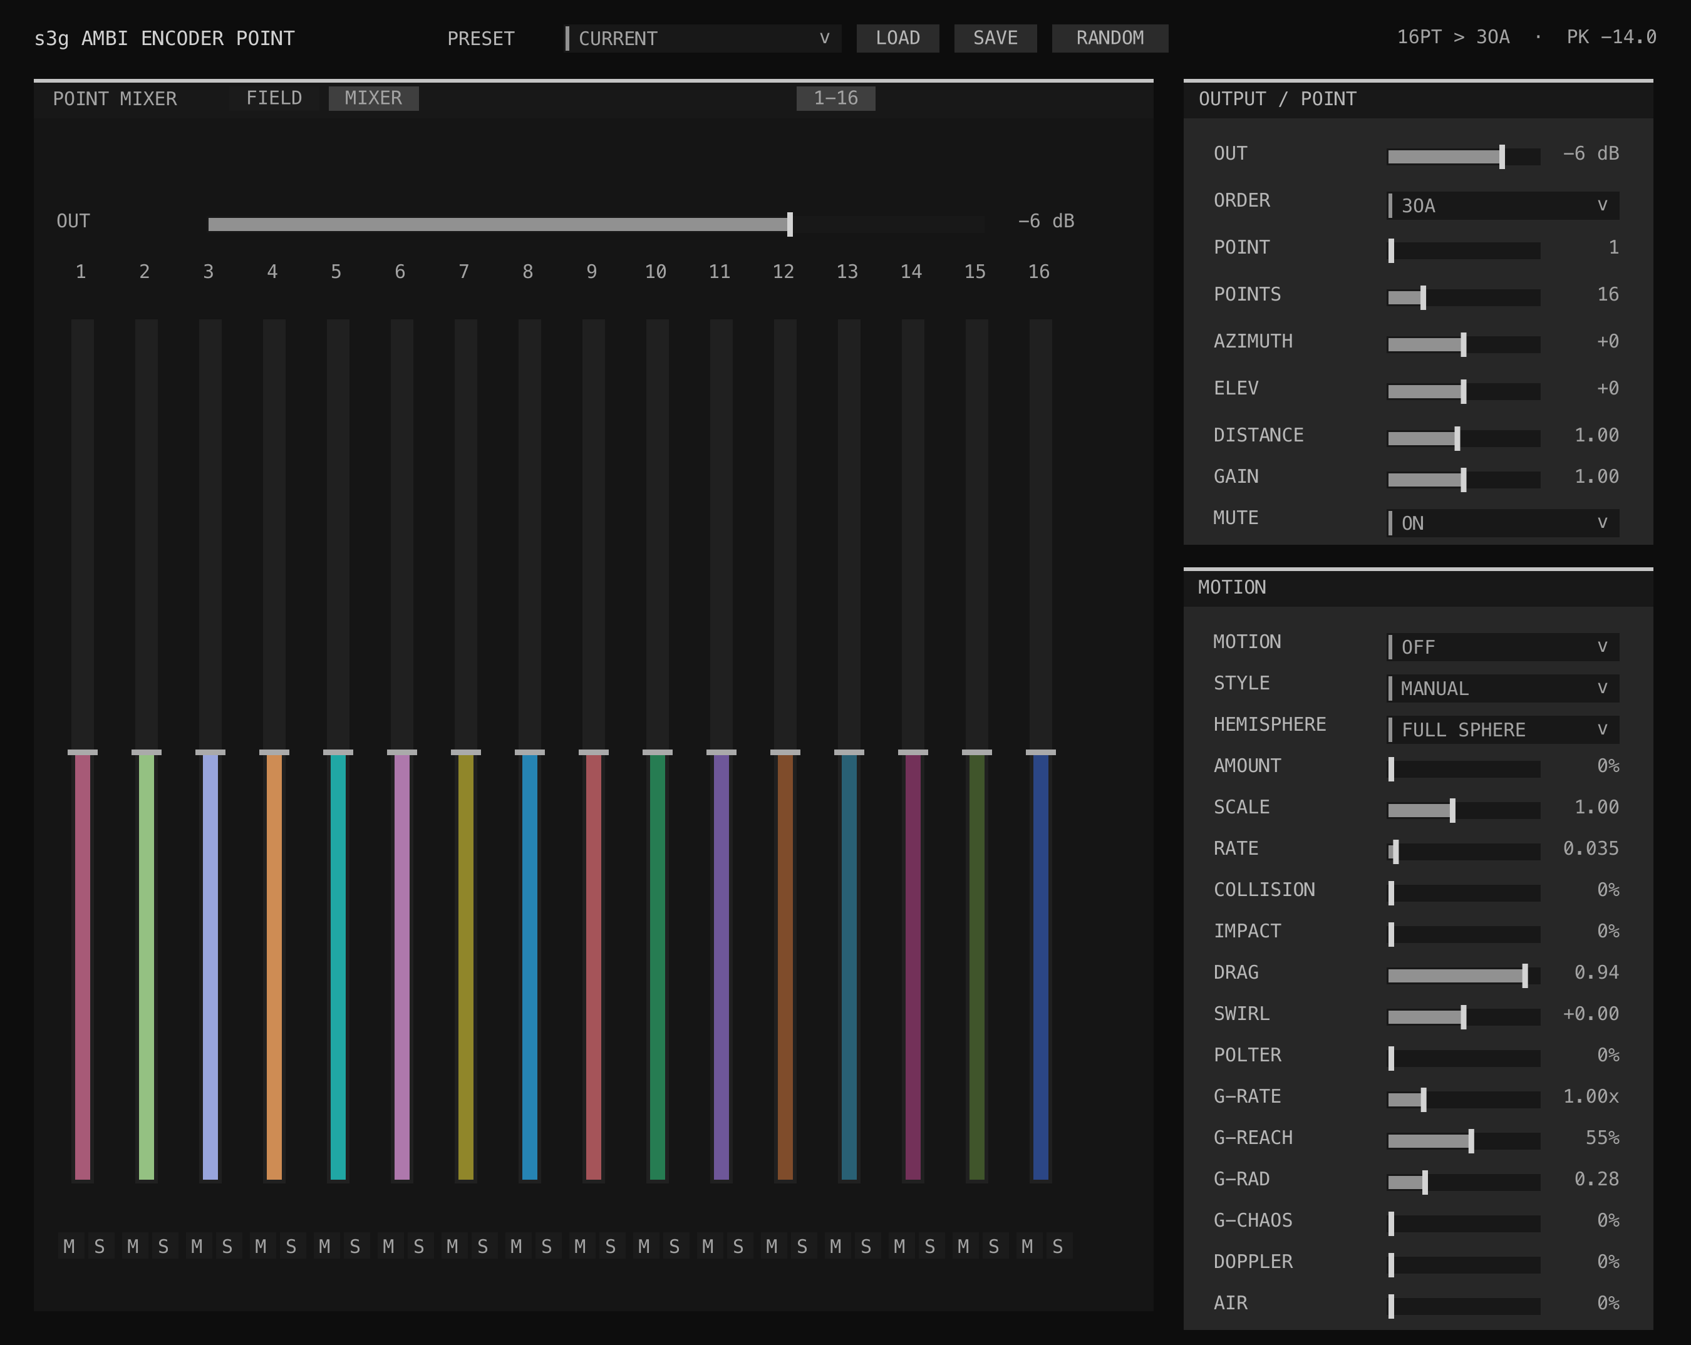Click the channel 8 blue fader

(x=529, y=751)
